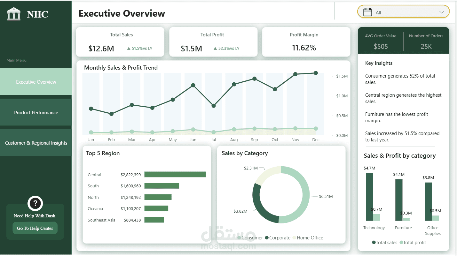Click the Top 5 Region title
The width and height of the screenshot is (457, 256).
pyautogui.click(x=103, y=153)
